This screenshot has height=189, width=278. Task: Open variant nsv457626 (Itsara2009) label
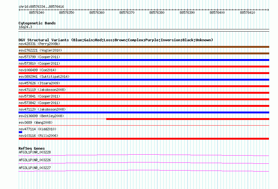[x=39, y=83]
